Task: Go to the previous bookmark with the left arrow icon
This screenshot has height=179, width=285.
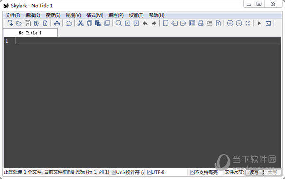Action: [174, 23]
